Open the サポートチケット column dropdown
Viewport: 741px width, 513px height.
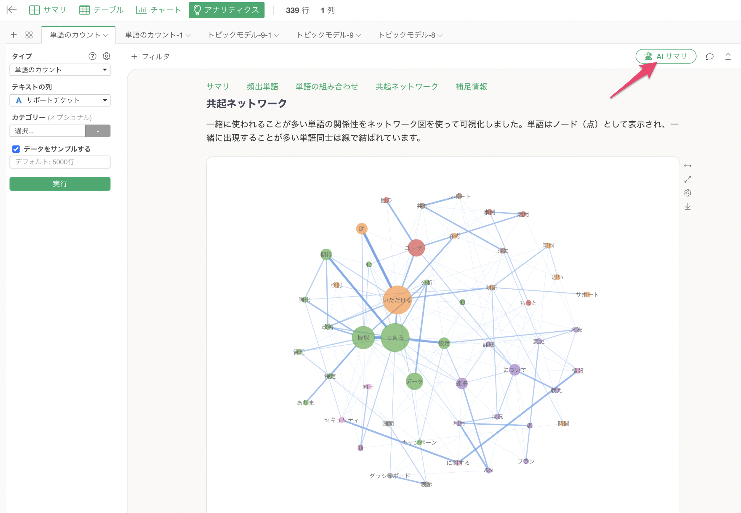click(x=60, y=100)
